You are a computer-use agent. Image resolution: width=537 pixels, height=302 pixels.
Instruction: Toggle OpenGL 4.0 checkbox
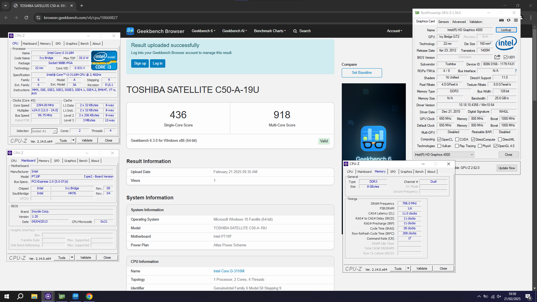[496, 146]
